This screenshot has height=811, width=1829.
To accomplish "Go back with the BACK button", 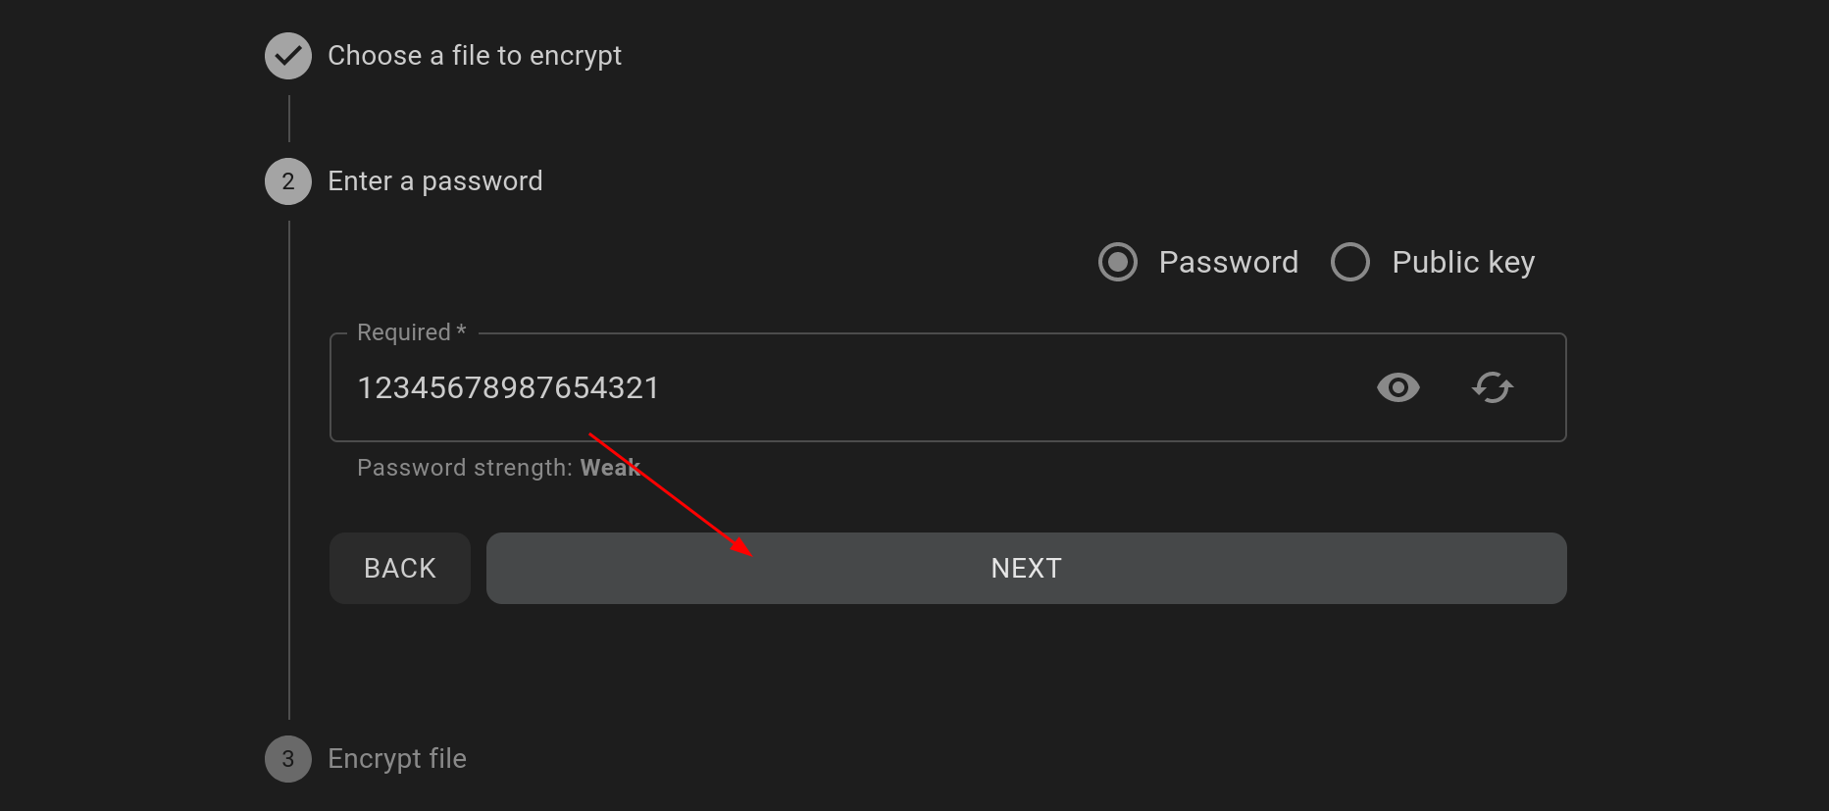I will (400, 568).
